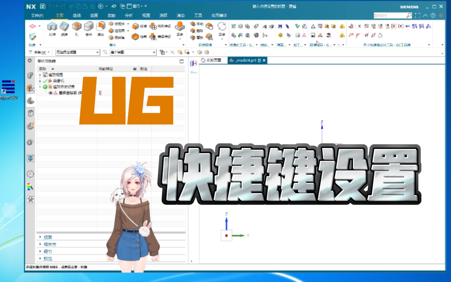Switch to the 分析 ribbon tab
This screenshot has width=451, height=282.
click(129, 15)
